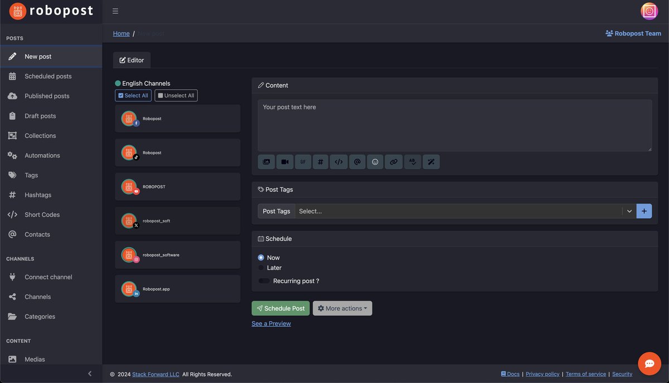Click the Schedule Post button
This screenshot has height=383, width=669.
point(280,308)
